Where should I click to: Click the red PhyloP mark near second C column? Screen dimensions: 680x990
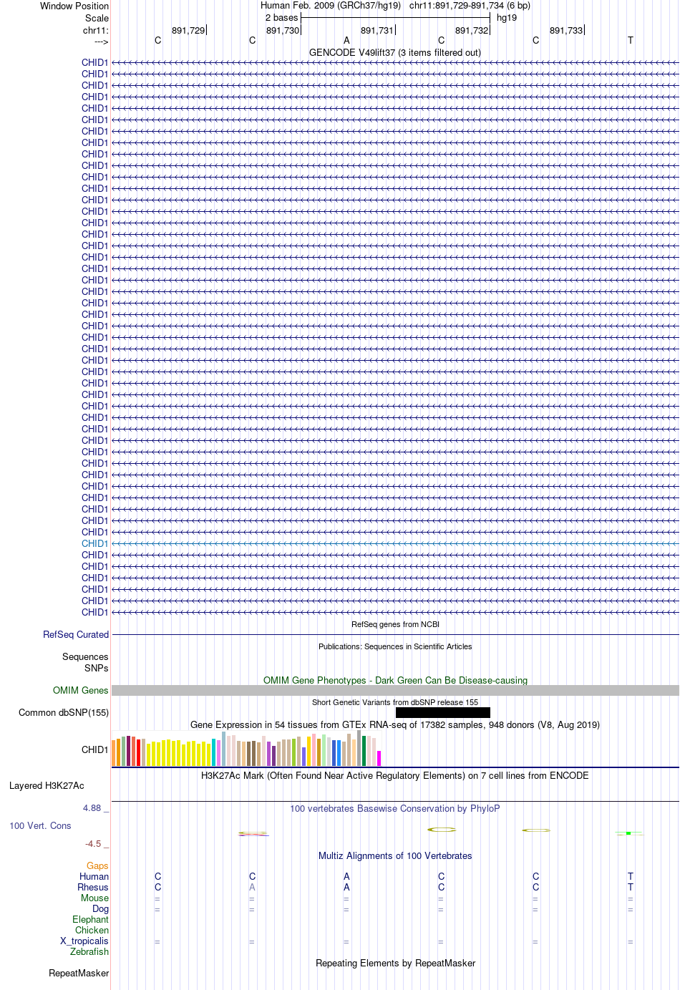click(x=253, y=834)
